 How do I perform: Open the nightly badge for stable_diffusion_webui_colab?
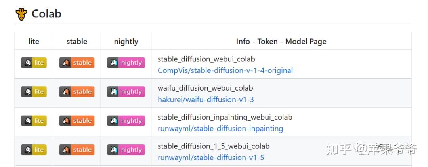(x=126, y=63)
